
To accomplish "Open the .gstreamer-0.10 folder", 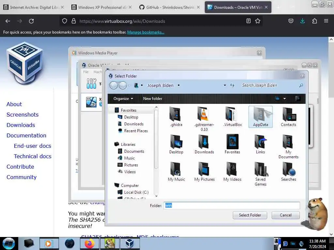I will (204, 119).
